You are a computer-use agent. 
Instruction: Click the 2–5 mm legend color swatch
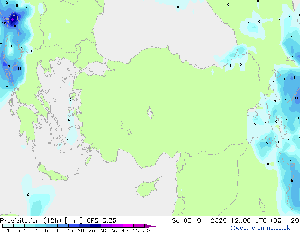click(x=41, y=226)
